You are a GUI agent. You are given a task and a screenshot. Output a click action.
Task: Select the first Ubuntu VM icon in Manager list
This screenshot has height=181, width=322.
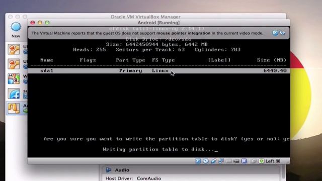[x=14, y=49]
